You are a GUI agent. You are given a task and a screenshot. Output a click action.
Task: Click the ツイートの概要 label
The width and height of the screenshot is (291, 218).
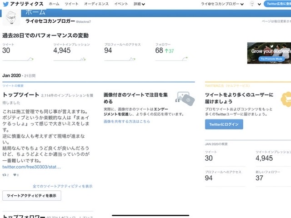13,86
